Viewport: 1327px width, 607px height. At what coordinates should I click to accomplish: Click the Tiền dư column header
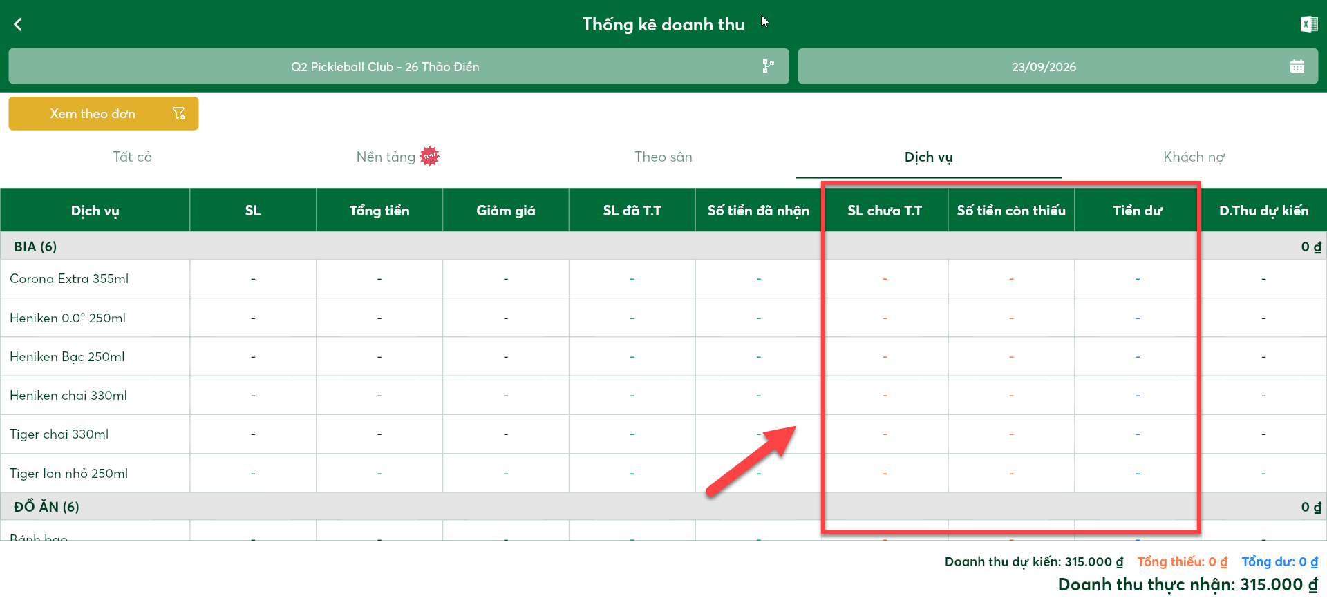click(x=1138, y=211)
